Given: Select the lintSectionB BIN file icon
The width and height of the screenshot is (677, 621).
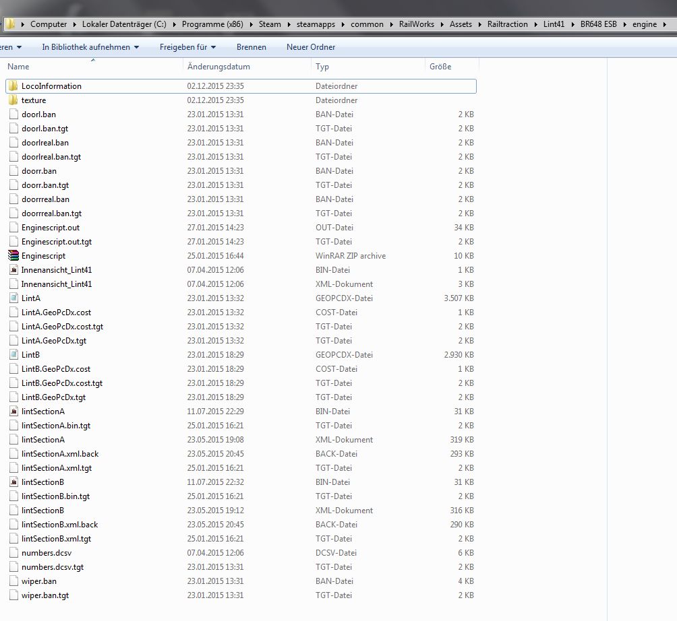Looking at the screenshot, I should tap(13, 482).
